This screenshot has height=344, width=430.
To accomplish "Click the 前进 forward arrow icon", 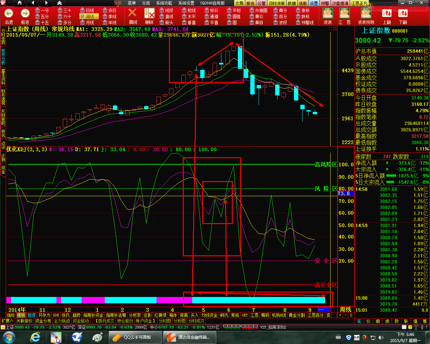I will coord(25,13).
